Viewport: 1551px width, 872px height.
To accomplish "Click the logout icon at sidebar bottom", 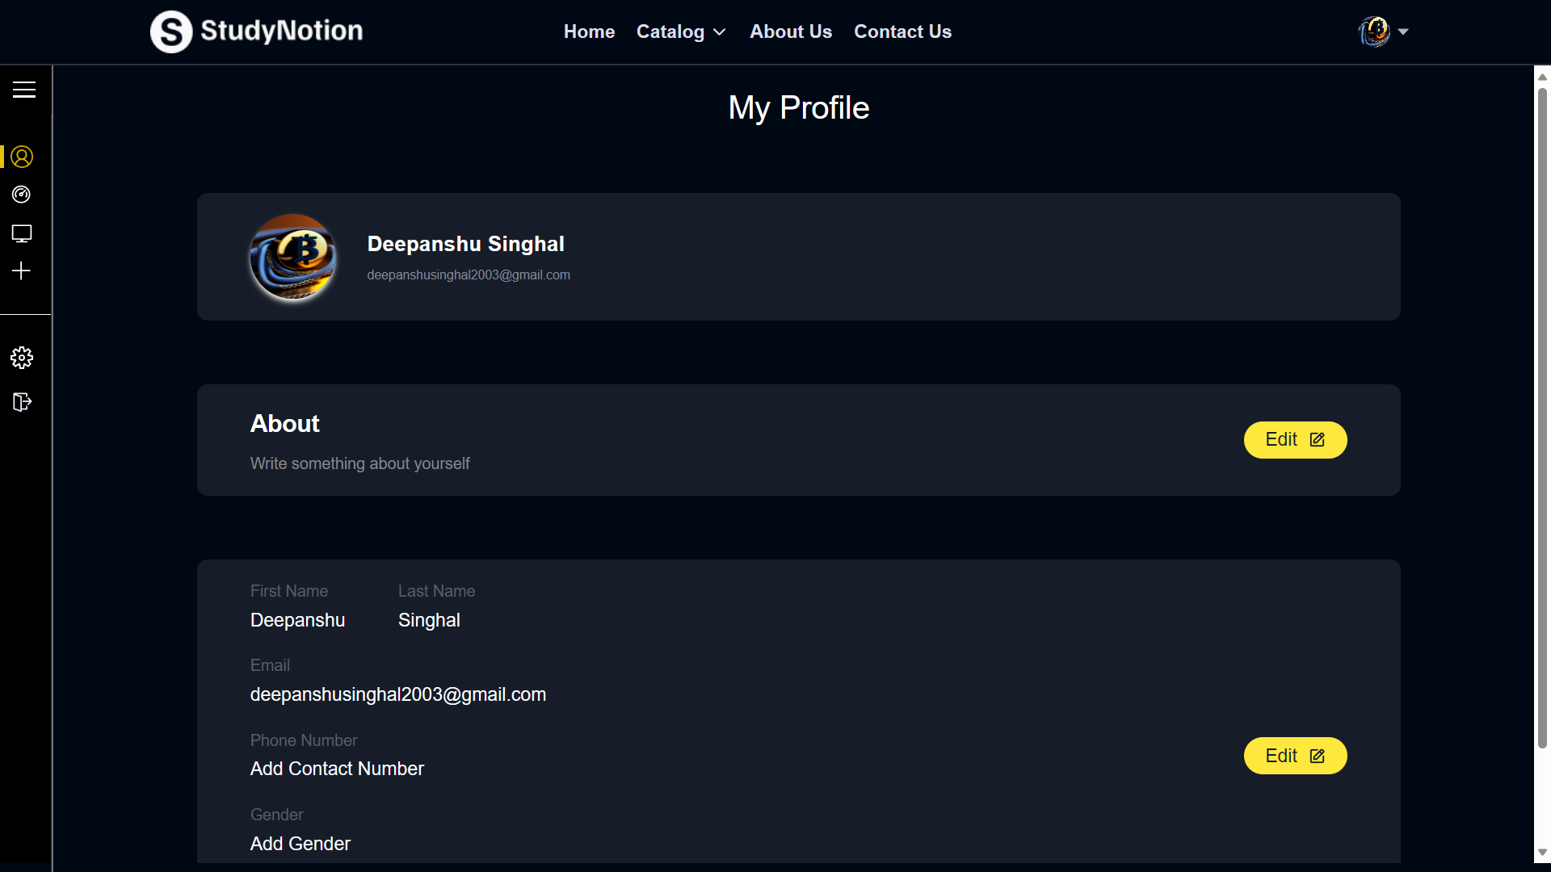I will pyautogui.click(x=22, y=401).
